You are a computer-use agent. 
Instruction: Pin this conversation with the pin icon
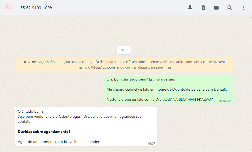[x=190, y=8]
